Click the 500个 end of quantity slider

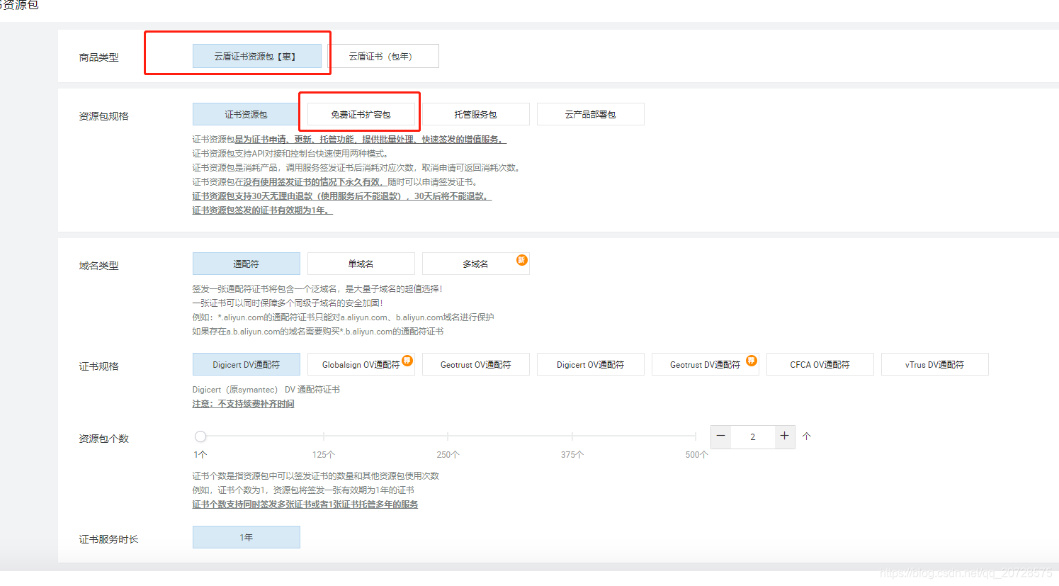(x=696, y=454)
